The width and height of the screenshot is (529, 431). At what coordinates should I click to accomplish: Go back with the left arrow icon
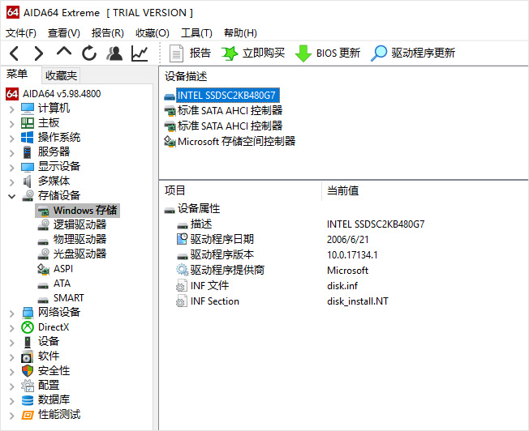14,53
